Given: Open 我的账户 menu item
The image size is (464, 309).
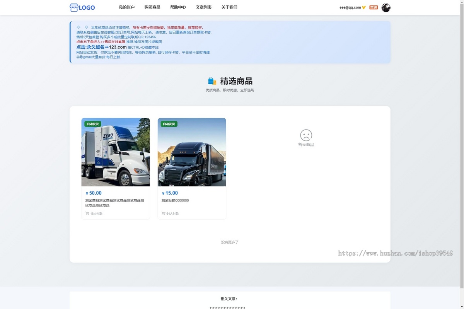Looking at the screenshot, I should [126, 7].
